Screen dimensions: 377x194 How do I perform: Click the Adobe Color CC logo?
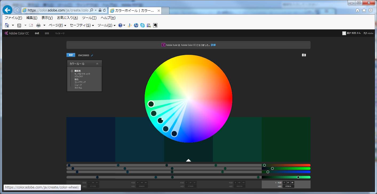coord(17,33)
